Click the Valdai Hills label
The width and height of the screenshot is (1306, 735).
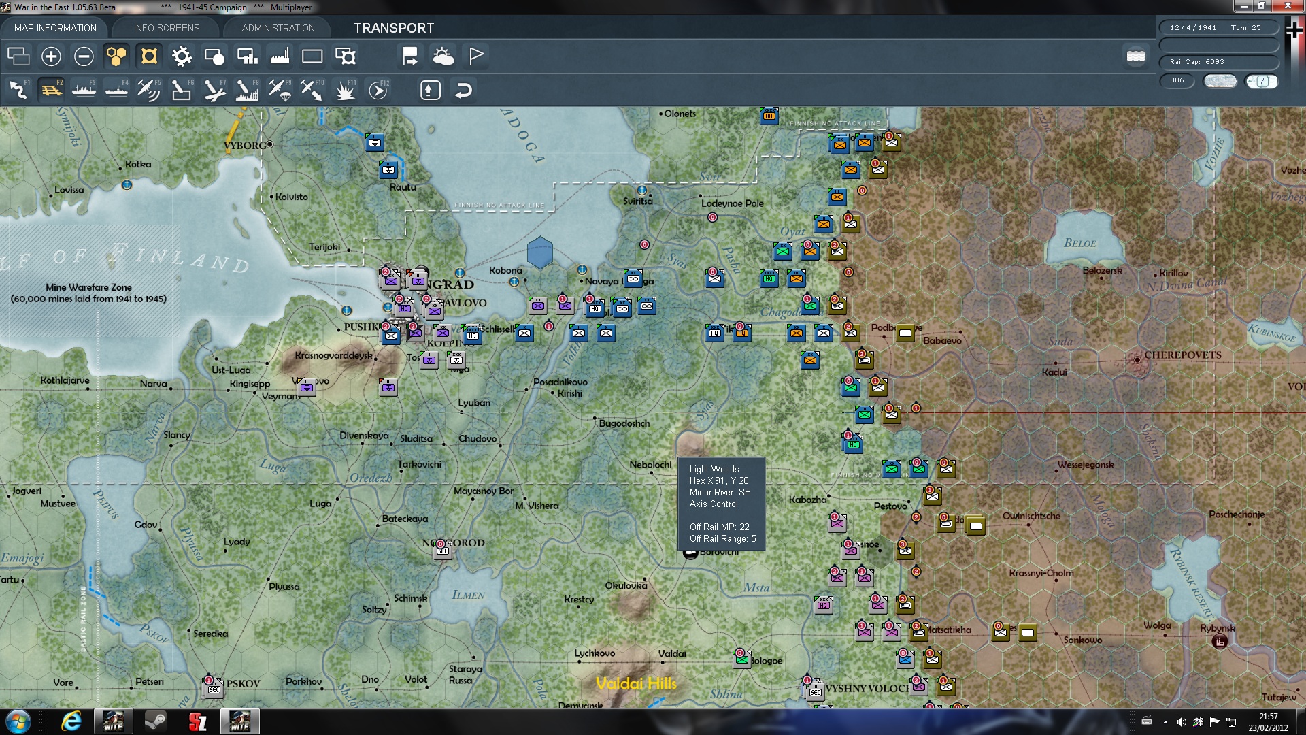tap(636, 683)
